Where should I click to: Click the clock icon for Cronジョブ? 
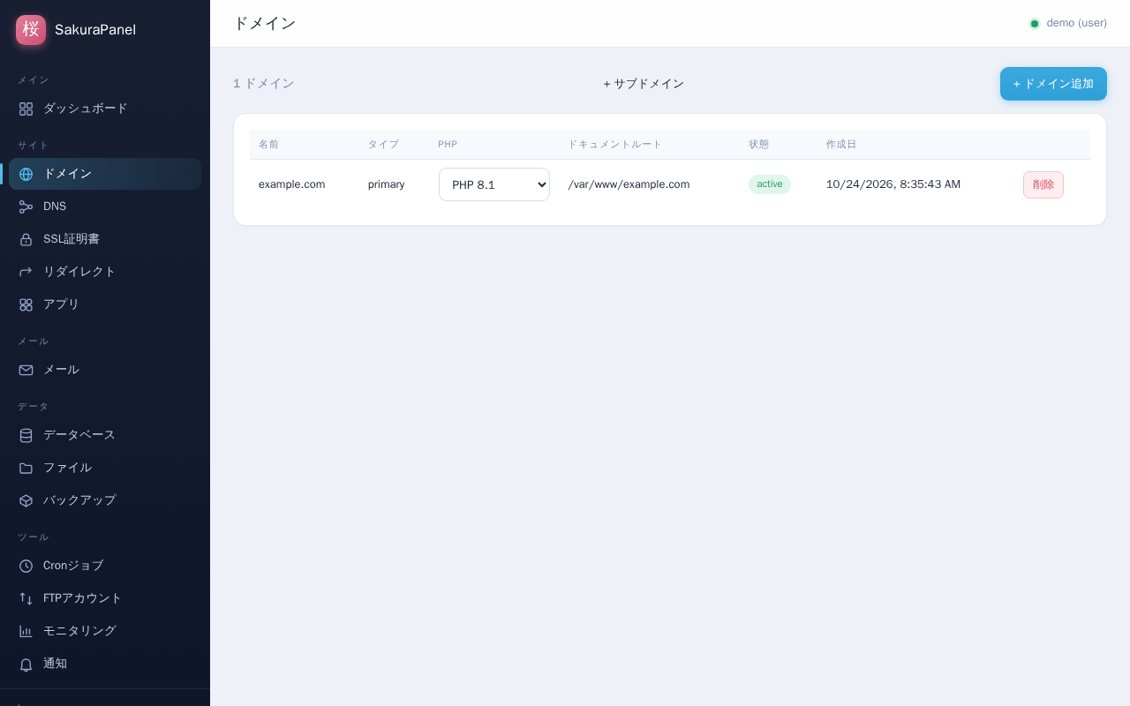pos(26,566)
